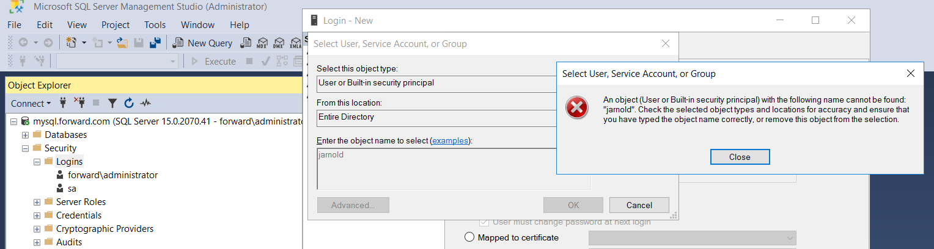
Task: Click the Database Engine Query icon
Action: tap(246, 43)
